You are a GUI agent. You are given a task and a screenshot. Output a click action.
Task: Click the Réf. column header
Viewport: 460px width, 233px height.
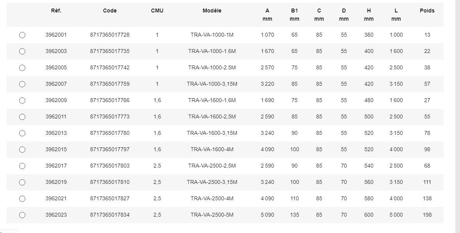[x=56, y=11]
